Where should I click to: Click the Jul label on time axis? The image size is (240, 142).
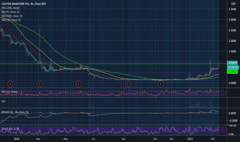click(x=93, y=139)
